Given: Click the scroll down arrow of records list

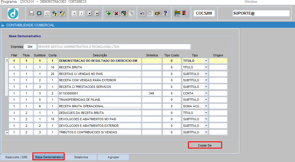Looking at the screenshot, I should (7, 133).
